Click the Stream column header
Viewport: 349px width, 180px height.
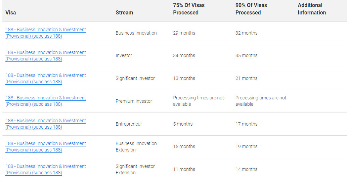(124, 12)
